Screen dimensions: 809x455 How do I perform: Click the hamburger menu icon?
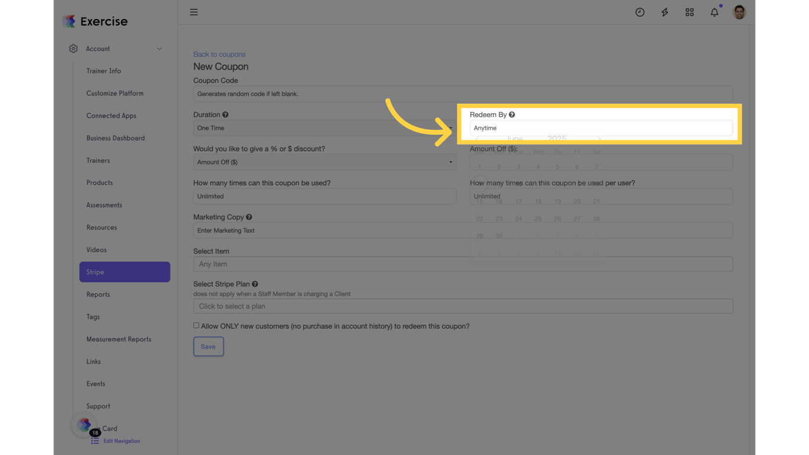click(x=194, y=12)
